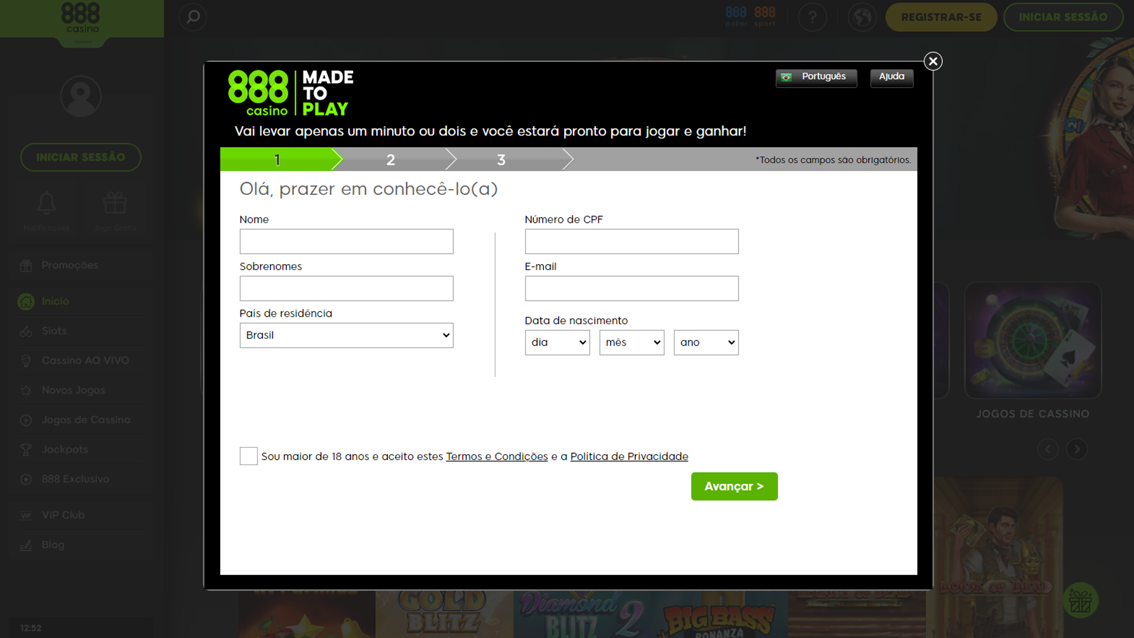This screenshot has width=1134, height=638.
Task: Tick the over-18 terms acceptance checkbox
Action: point(249,456)
